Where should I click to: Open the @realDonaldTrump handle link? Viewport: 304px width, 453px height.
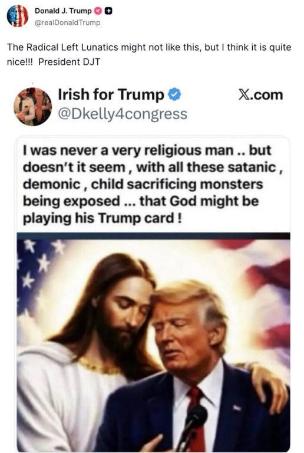click(68, 22)
